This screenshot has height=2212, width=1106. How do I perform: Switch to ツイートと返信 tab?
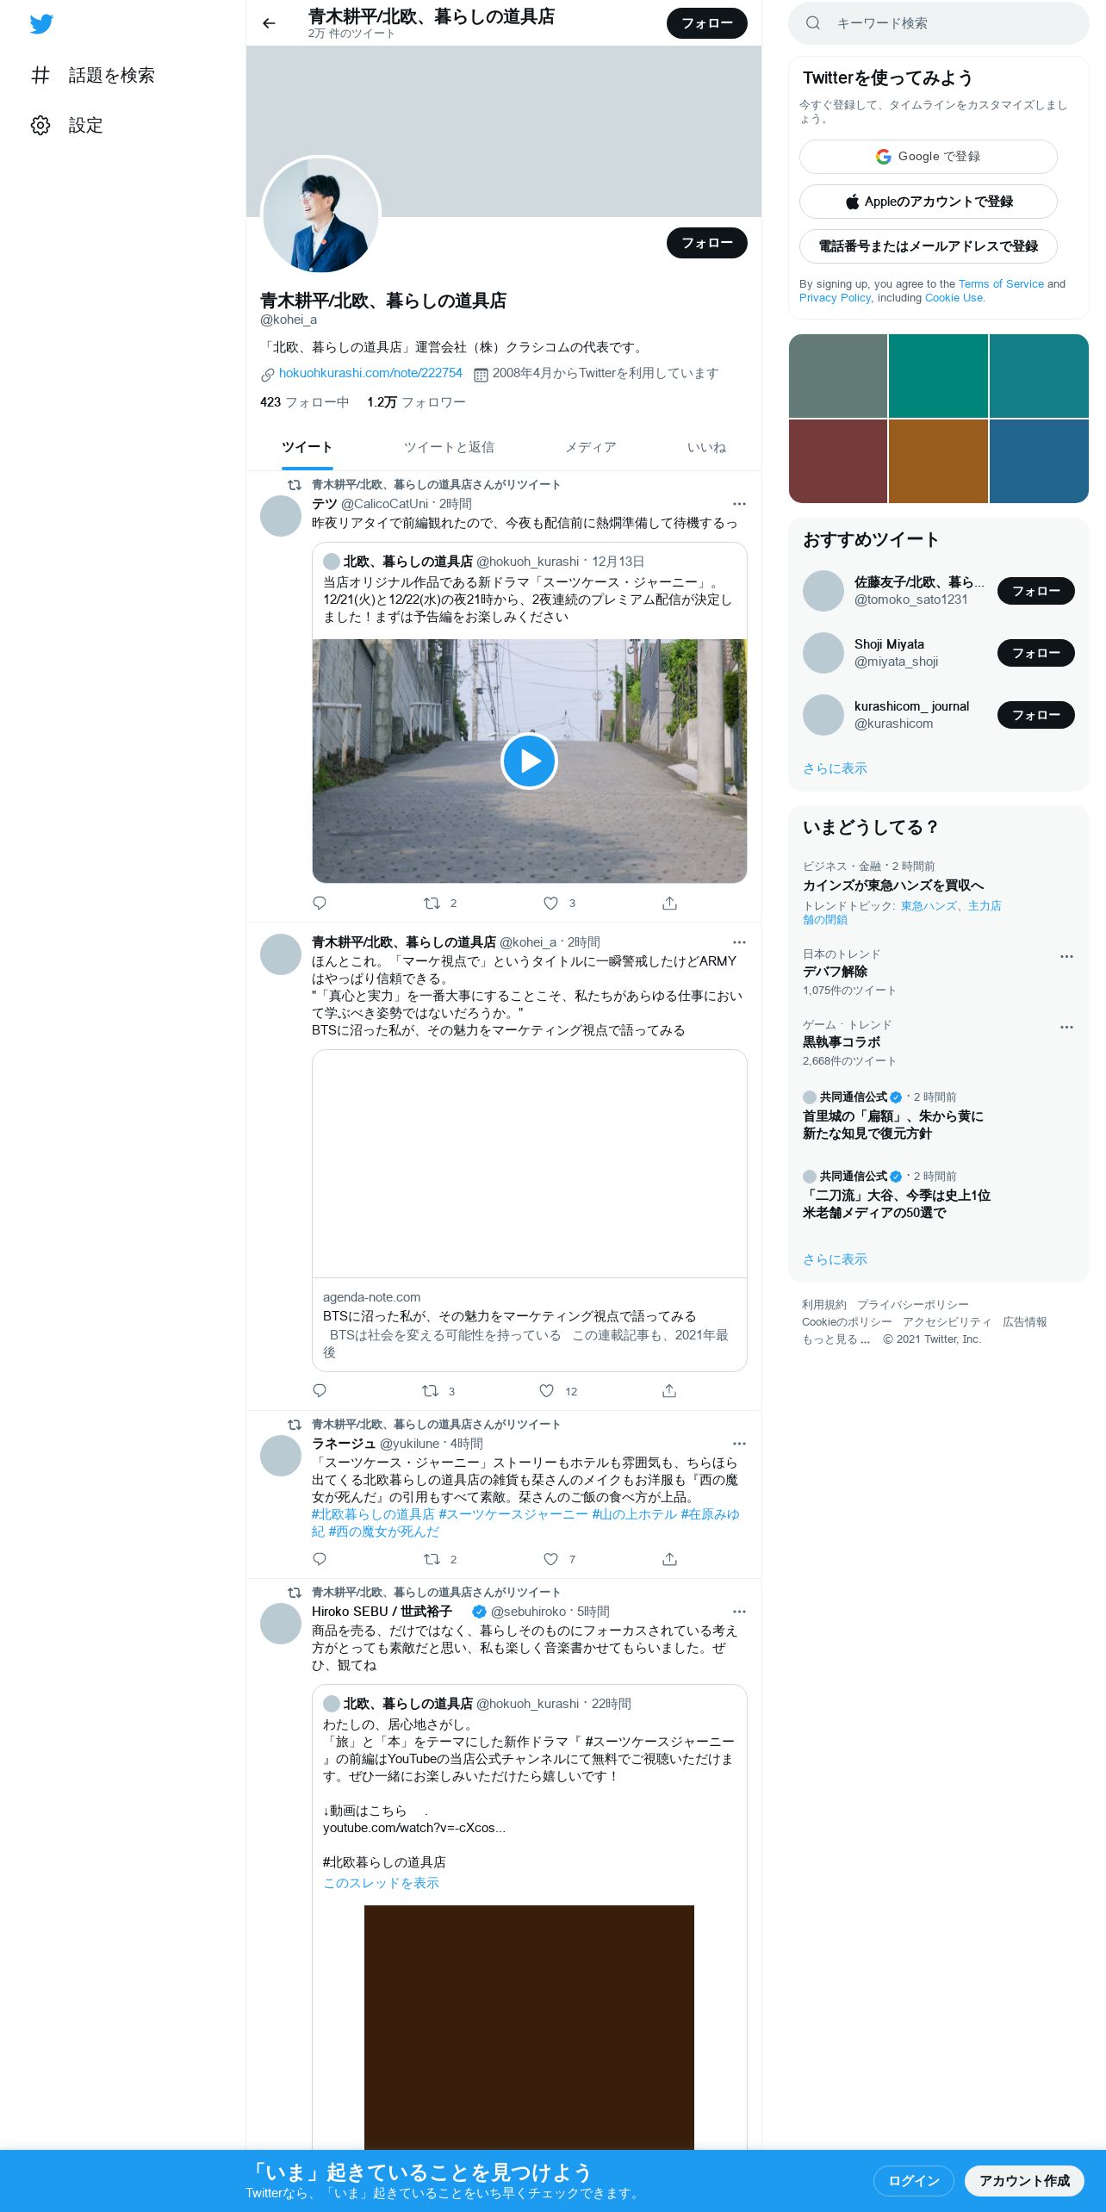click(x=449, y=447)
